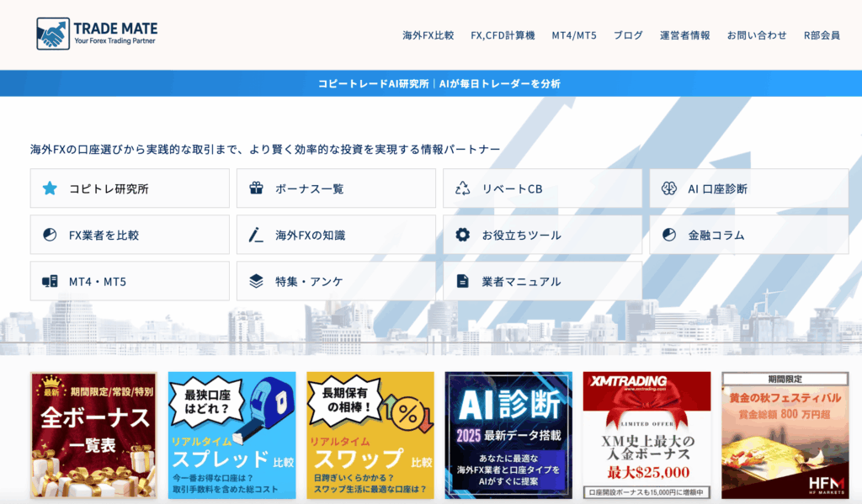Open the 海外FX比較 menu item

point(428,35)
